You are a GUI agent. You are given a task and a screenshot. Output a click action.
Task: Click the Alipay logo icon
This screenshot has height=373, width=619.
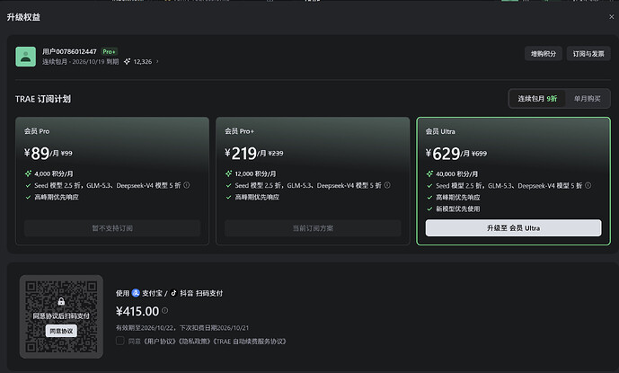coord(136,293)
